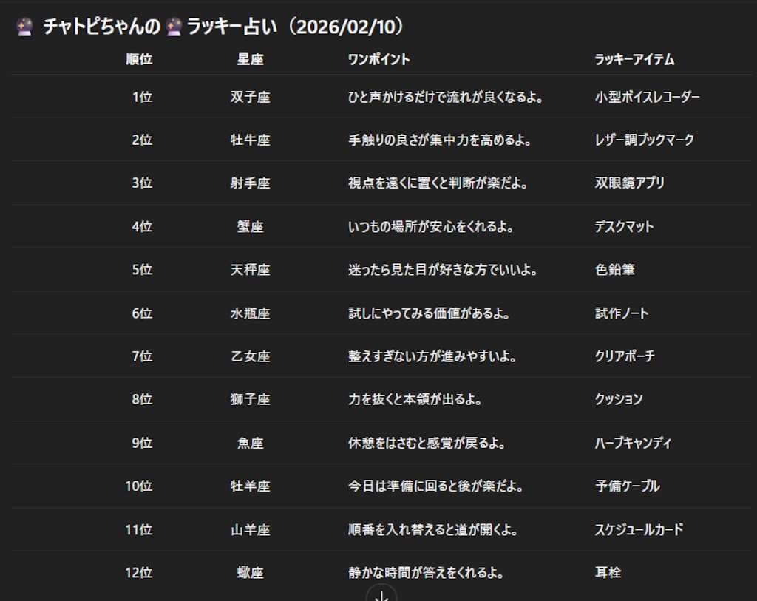Image resolution: width=757 pixels, height=601 pixels.
Task: Click the ワンポイント column header
Action: pyautogui.click(x=378, y=59)
